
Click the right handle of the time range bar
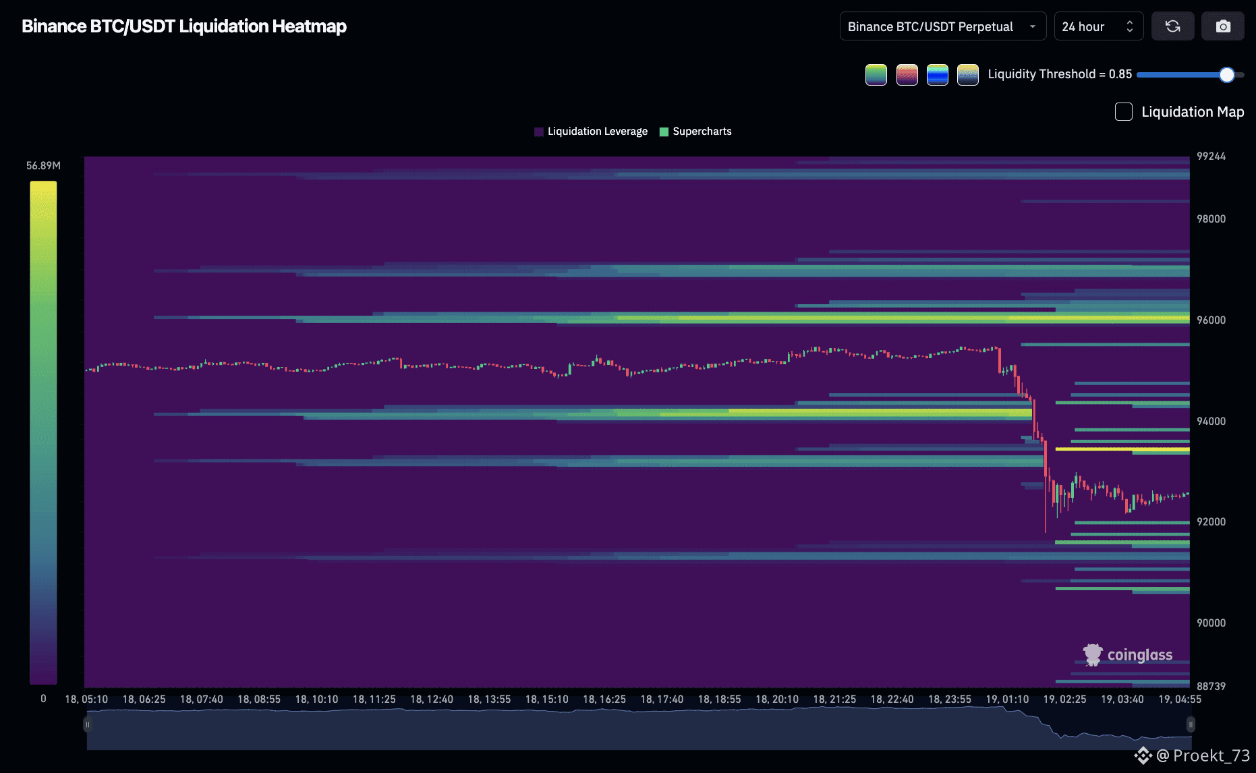pos(1191,724)
